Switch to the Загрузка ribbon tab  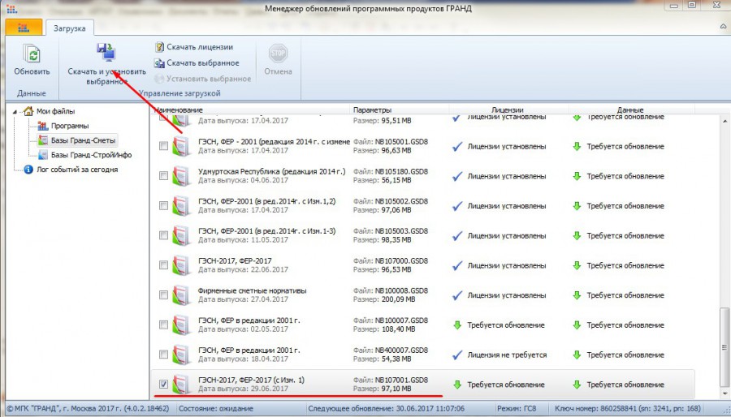70,28
